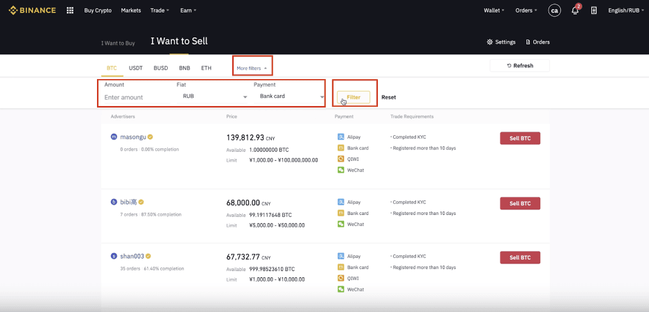The width and height of the screenshot is (649, 312).
Task: Click WeChat icon in masongu's row
Action: [x=340, y=170]
